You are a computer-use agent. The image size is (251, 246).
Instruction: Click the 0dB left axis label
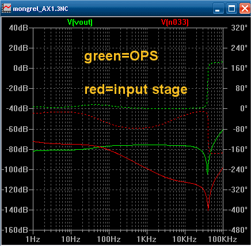click(x=21, y=68)
